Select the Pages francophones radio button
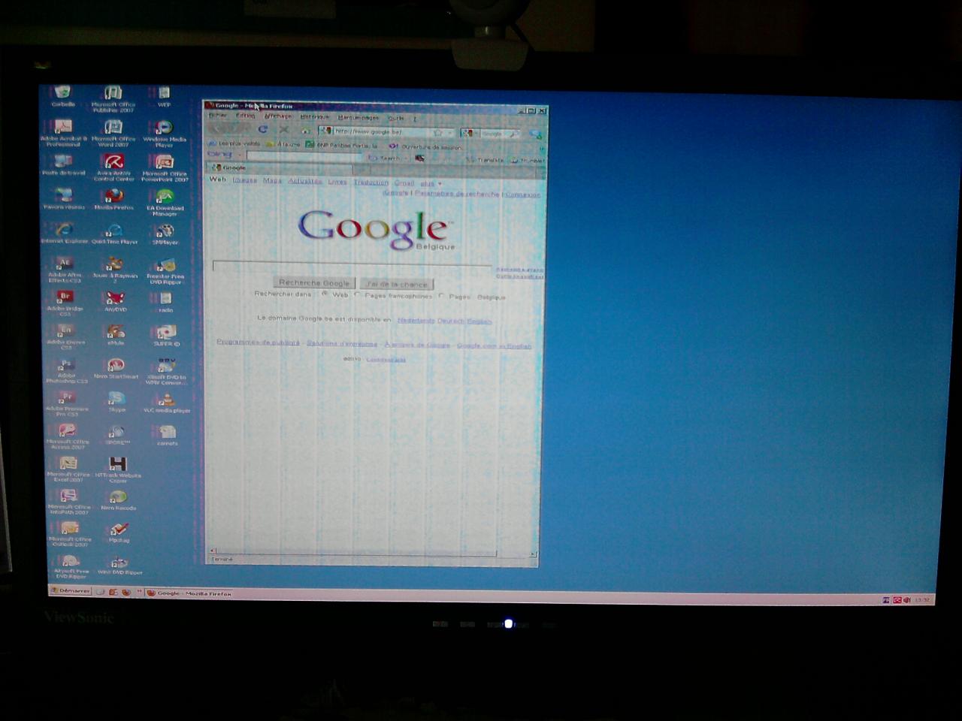 [357, 295]
